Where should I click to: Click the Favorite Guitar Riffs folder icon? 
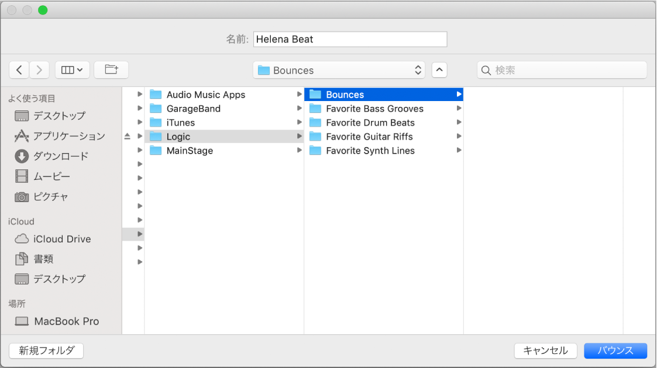click(315, 136)
